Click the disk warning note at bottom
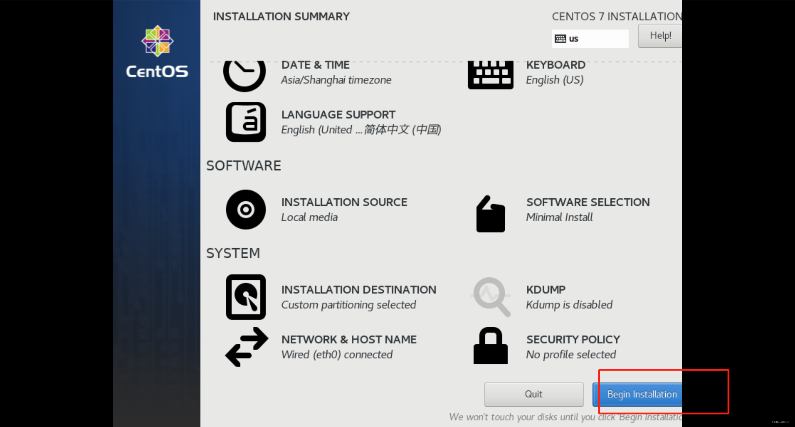This screenshot has height=427, width=795. pos(565,417)
